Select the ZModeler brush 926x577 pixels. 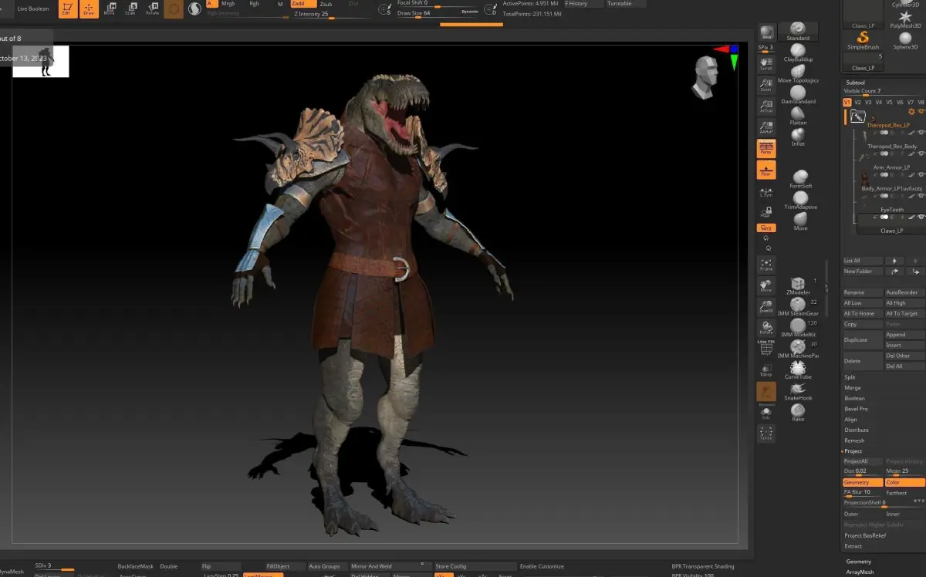[798, 286]
